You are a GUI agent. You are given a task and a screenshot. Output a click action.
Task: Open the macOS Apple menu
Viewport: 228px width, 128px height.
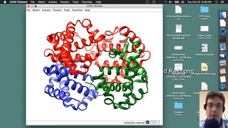pyautogui.click(x=5, y=2)
